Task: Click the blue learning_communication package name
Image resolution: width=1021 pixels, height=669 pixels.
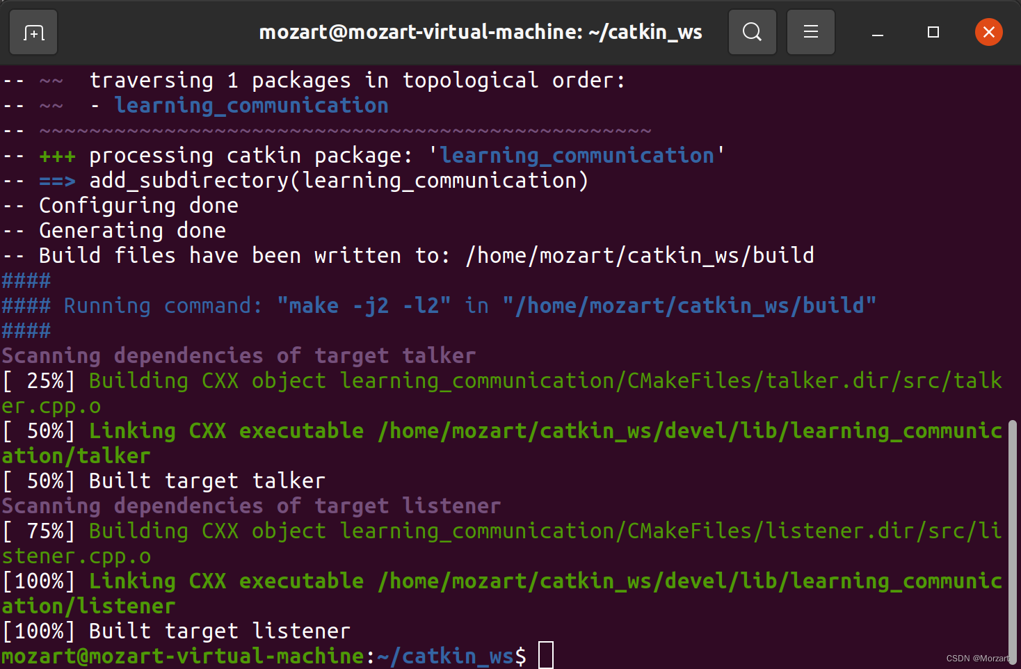Action: 251,106
